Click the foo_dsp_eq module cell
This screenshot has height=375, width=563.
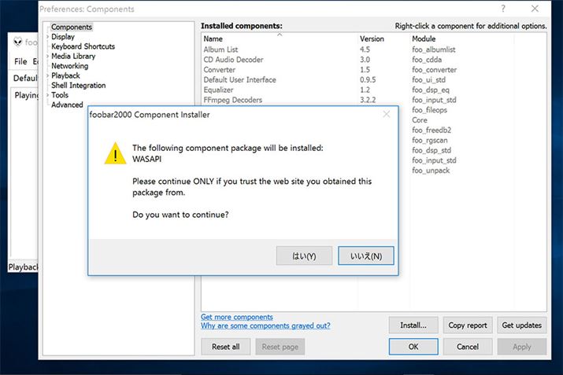tap(431, 90)
